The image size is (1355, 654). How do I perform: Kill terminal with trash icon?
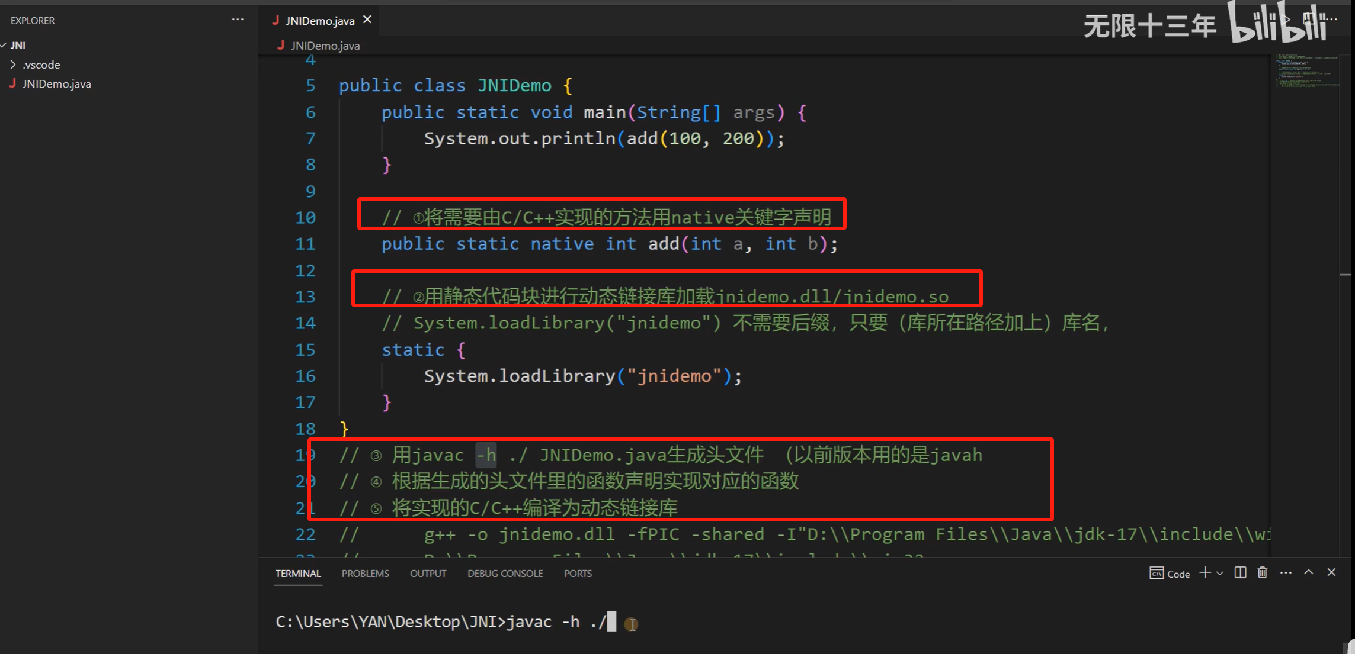click(1263, 573)
